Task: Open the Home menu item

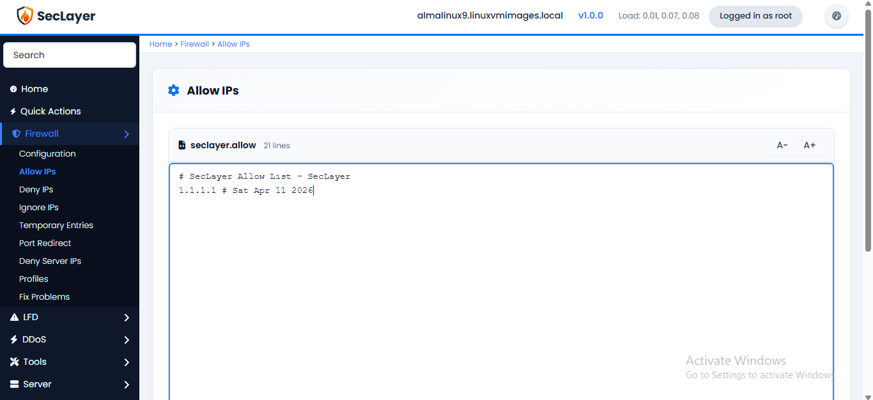Action: [x=70, y=89]
